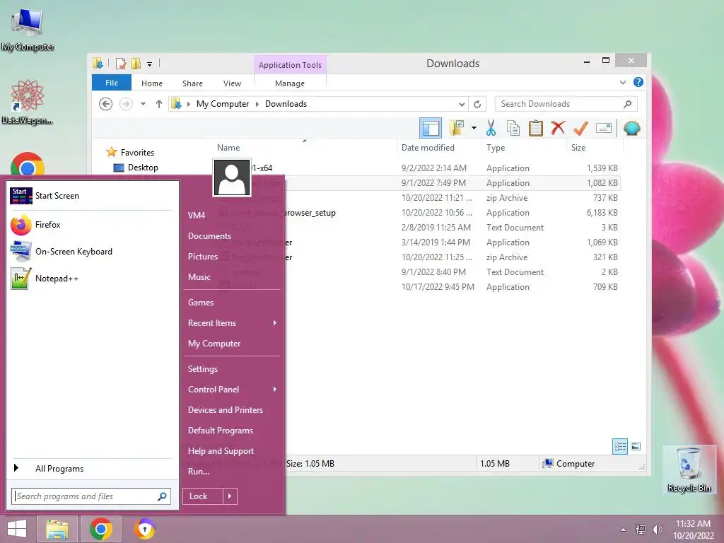Open the Customize Quick Access Toolbar dropdown
724x543 pixels.
[x=150, y=64]
